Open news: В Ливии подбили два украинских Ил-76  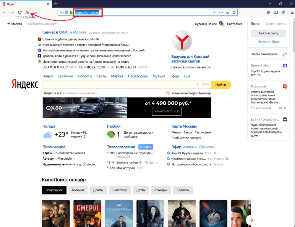[71, 39]
